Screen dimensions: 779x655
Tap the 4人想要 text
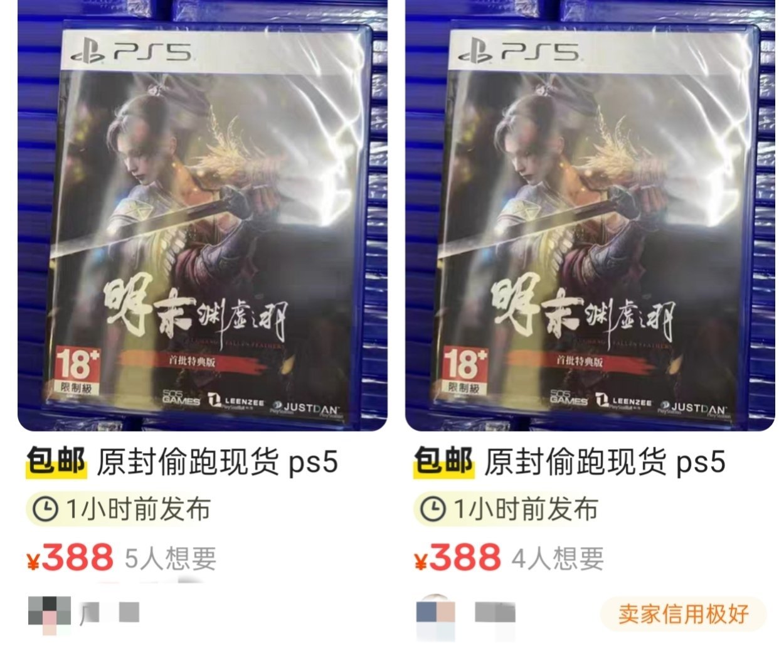coord(558,558)
